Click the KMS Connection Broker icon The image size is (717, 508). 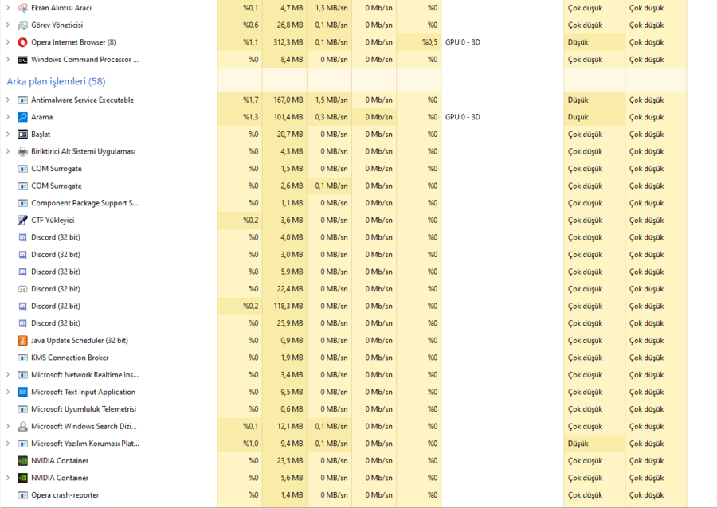pos(22,358)
